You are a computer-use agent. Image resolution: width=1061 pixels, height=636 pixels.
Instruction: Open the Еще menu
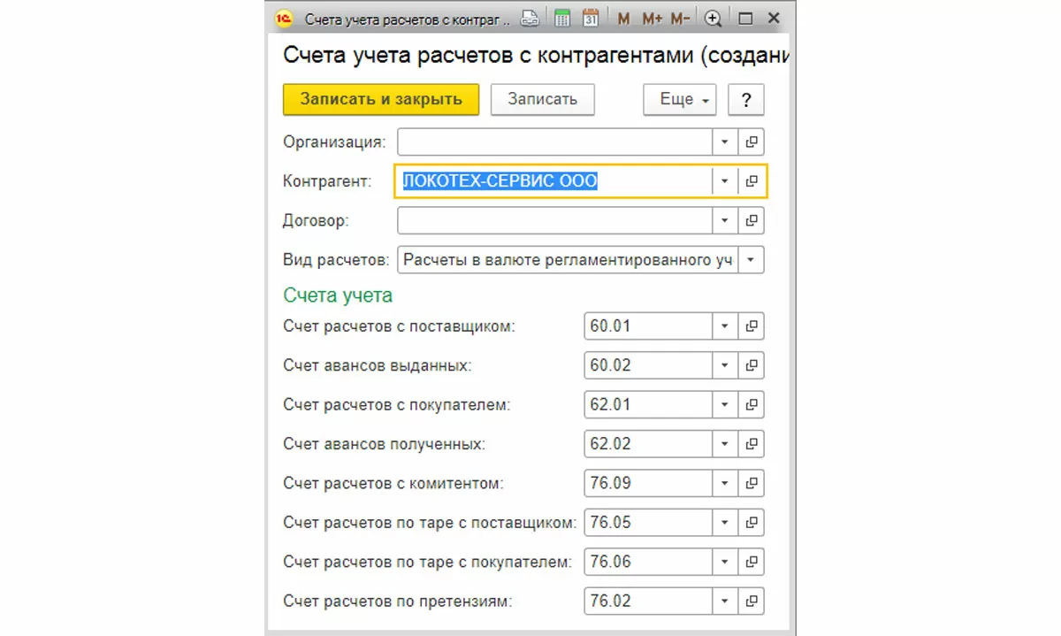[684, 99]
